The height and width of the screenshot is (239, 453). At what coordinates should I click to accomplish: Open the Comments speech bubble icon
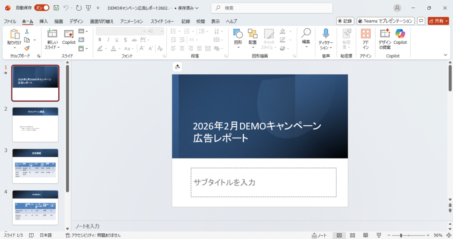(421, 21)
